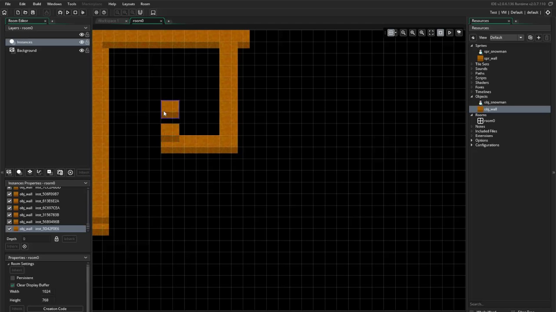Click the layer view filter icon in canvas toolbar
The image size is (556, 312).
459,32
